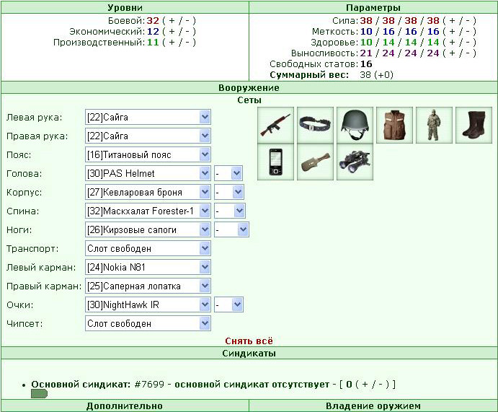Viewport: 498px width, 412px height.
Task: Open the Спина dropdown with Маскхалат Forester-1
Action: coord(148,211)
